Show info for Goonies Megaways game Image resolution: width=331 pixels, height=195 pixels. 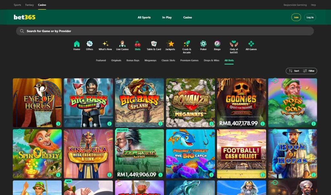pos(262,124)
